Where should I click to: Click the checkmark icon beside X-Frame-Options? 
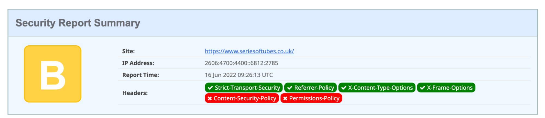pos(422,88)
